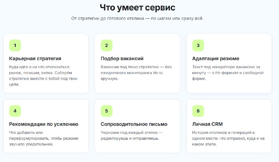Click the Что умеет сервис page title
The image size is (279, 162).
pos(137,8)
